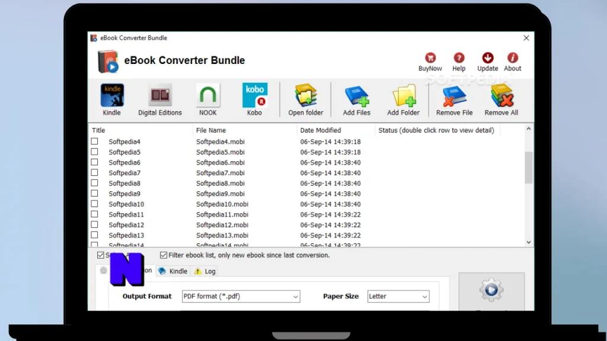Click the Status column header

tap(437, 130)
